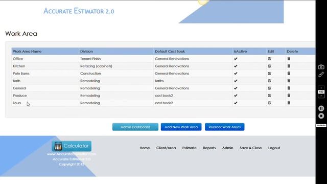The width and height of the screenshot is (327, 184).
Task: Click IsActive checkmark for Tours
Action: tap(236, 103)
